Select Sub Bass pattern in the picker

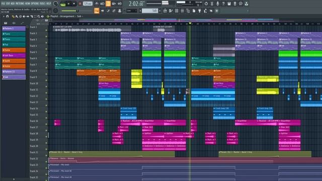(x=14, y=55)
